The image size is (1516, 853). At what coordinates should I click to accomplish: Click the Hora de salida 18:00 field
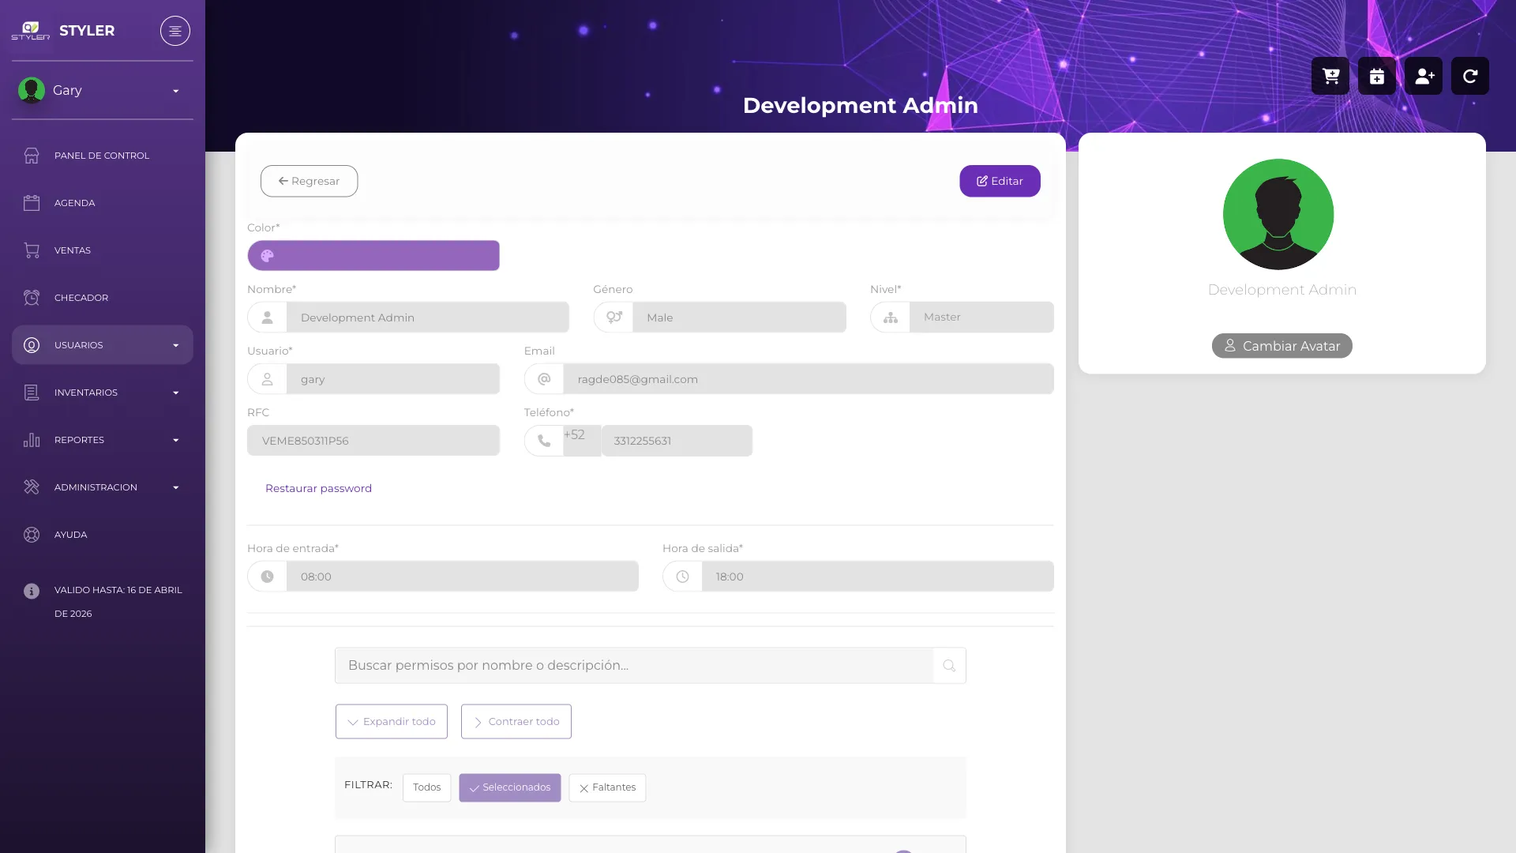878,577
